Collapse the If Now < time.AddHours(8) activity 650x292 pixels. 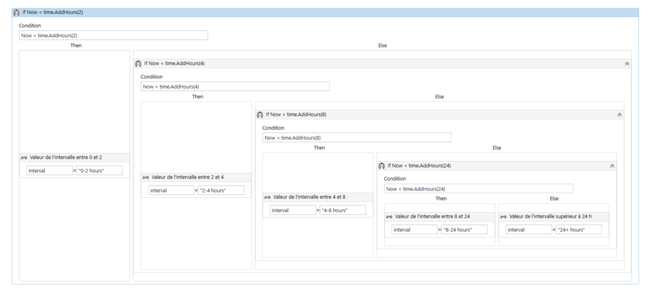(619, 115)
